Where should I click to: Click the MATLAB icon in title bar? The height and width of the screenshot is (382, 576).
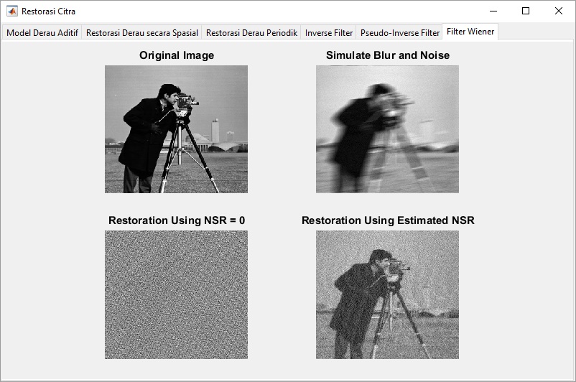point(12,11)
